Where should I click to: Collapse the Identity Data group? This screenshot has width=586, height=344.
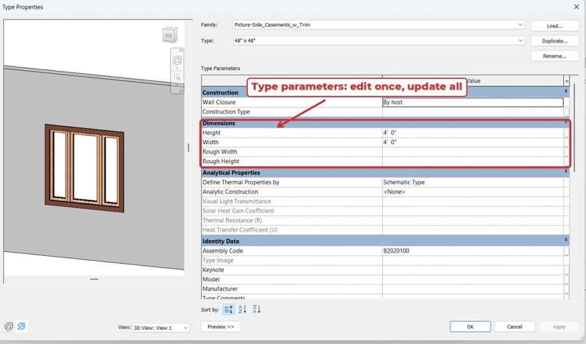(566, 240)
